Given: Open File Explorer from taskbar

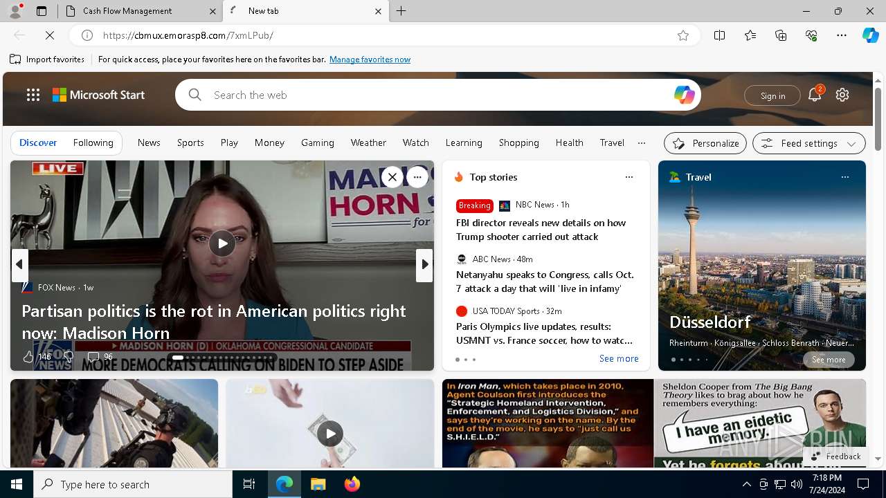Looking at the screenshot, I should pos(318,484).
